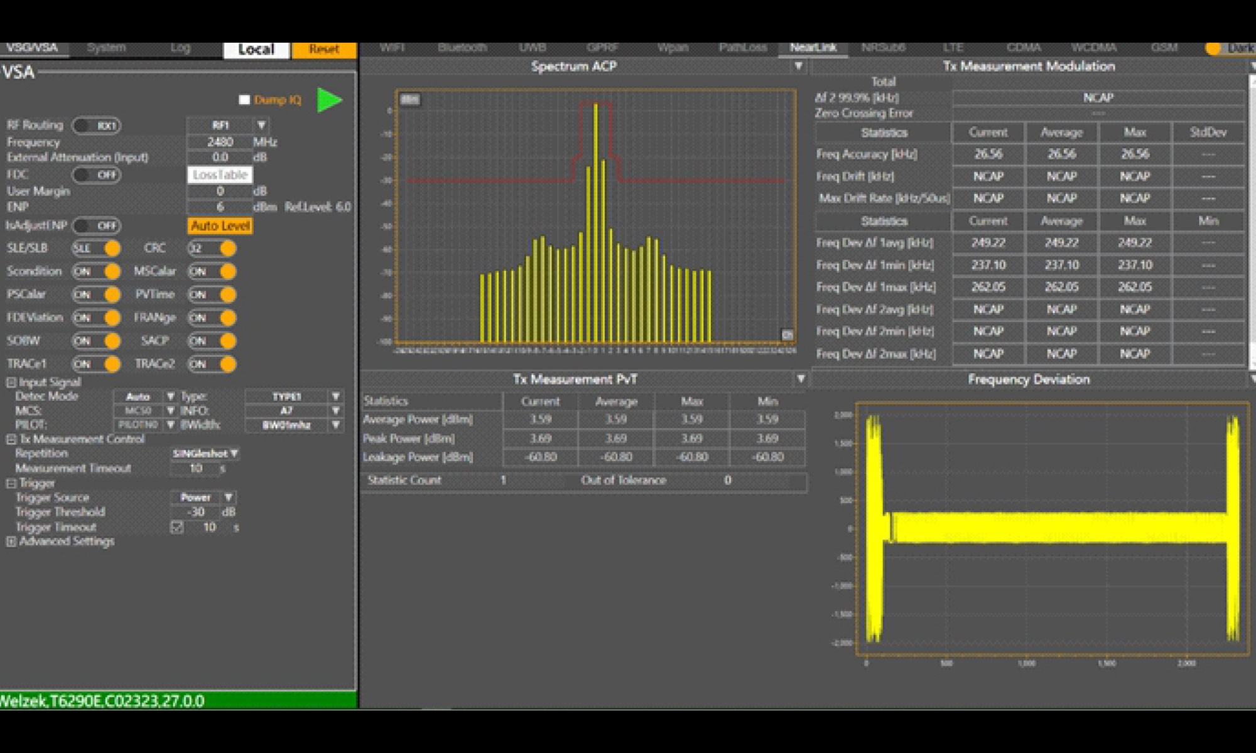1256x753 pixels.
Task: Start measurement with the green play icon
Action: (329, 100)
